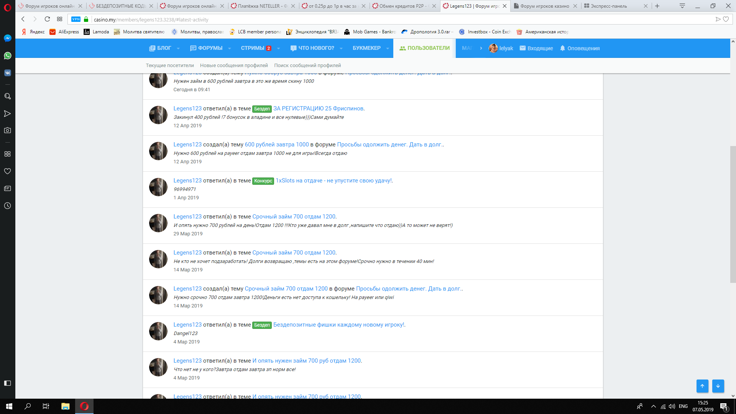Jump to the top with the blue up arrow button
The width and height of the screenshot is (736, 414).
point(702,386)
